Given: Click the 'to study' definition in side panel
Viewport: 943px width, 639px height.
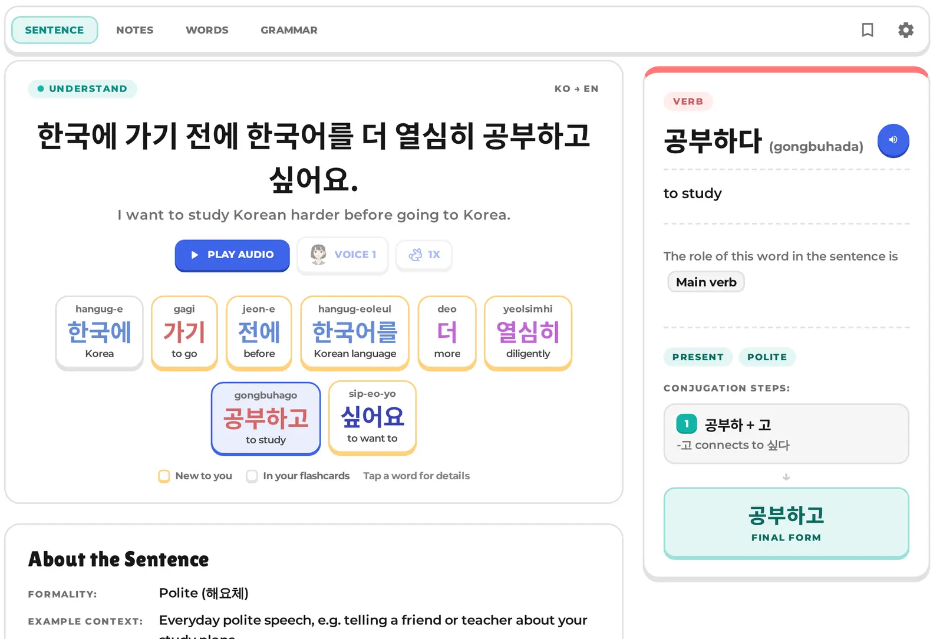Looking at the screenshot, I should click(x=693, y=193).
